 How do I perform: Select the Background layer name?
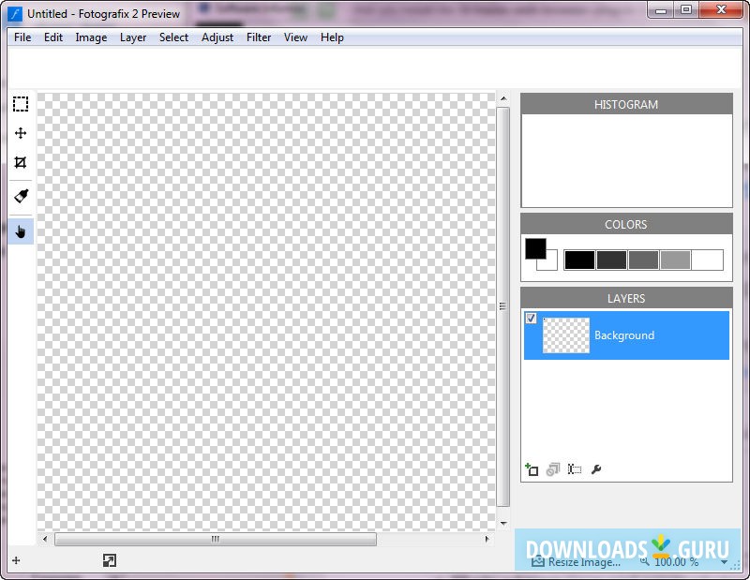point(624,335)
